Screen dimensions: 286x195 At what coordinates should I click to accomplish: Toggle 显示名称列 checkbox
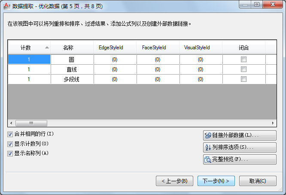[x=10, y=154]
